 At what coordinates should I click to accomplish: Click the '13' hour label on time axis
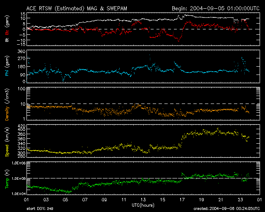pos(143,200)
